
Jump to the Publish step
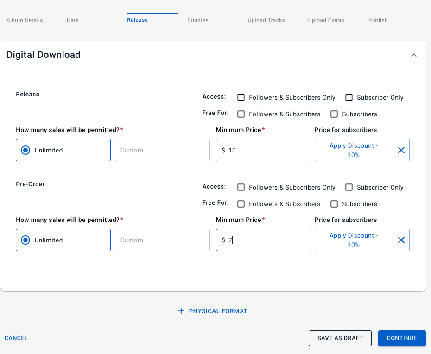378,20
